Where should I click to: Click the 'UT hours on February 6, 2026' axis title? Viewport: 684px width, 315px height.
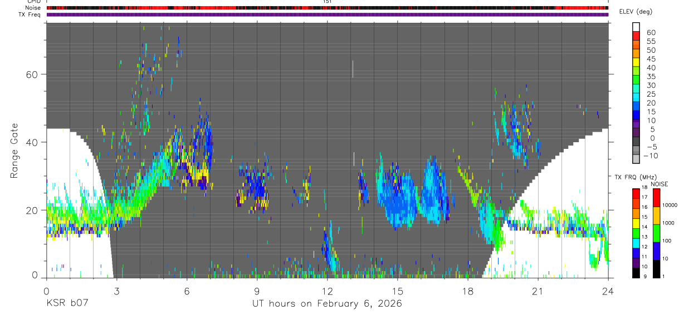pyautogui.click(x=327, y=304)
